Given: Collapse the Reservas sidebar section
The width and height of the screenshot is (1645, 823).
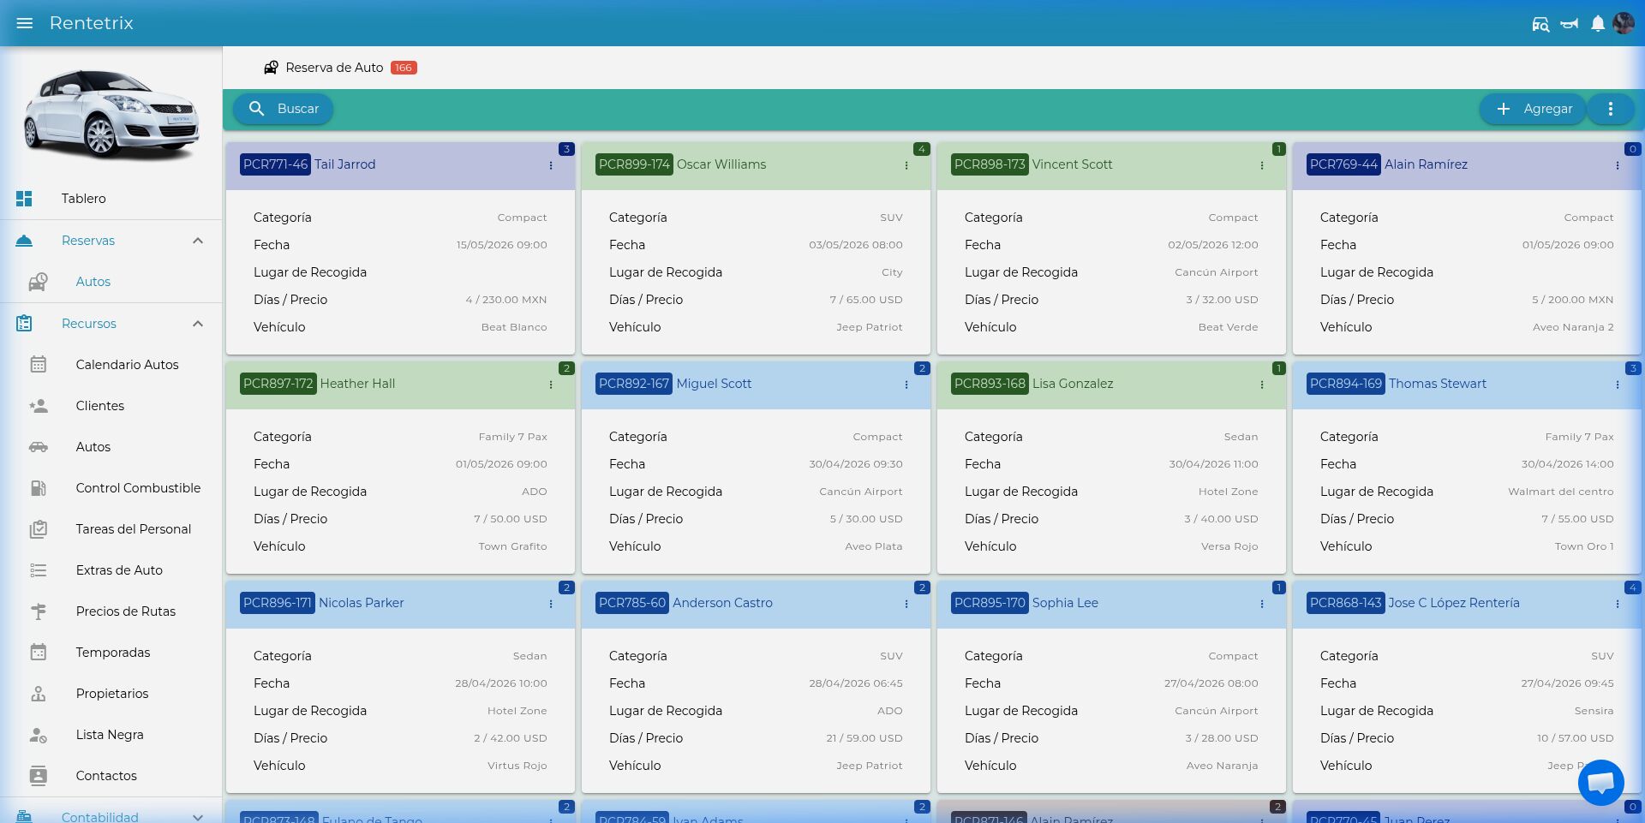Looking at the screenshot, I should 198,241.
